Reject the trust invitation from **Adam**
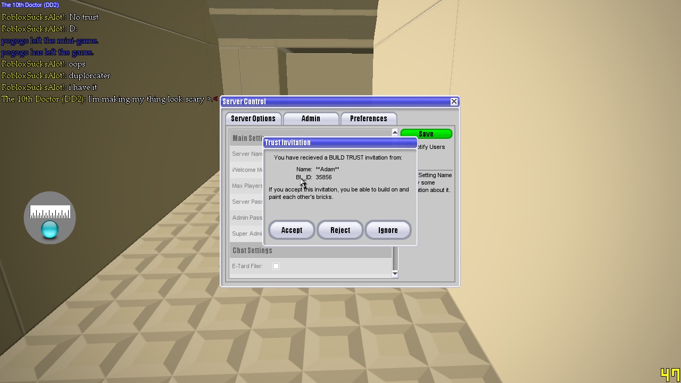Screen dimensions: 681x383 (x=340, y=230)
